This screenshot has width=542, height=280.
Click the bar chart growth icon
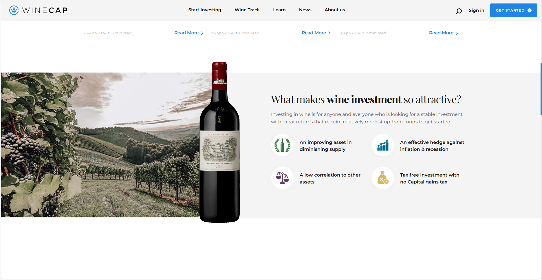[x=383, y=145]
